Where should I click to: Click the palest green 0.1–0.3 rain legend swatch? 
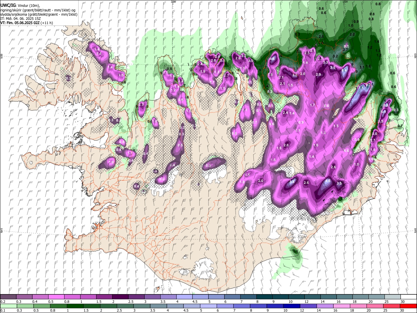8,306
